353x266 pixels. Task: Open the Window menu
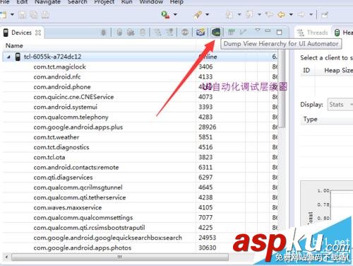151,2
